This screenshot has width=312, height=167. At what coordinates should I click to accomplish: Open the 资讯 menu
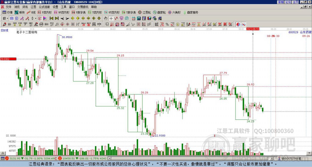[25, 7]
